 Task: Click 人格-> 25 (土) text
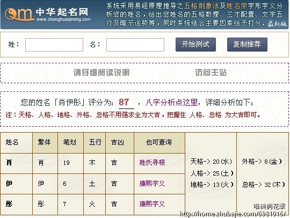[x=212, y=173]
